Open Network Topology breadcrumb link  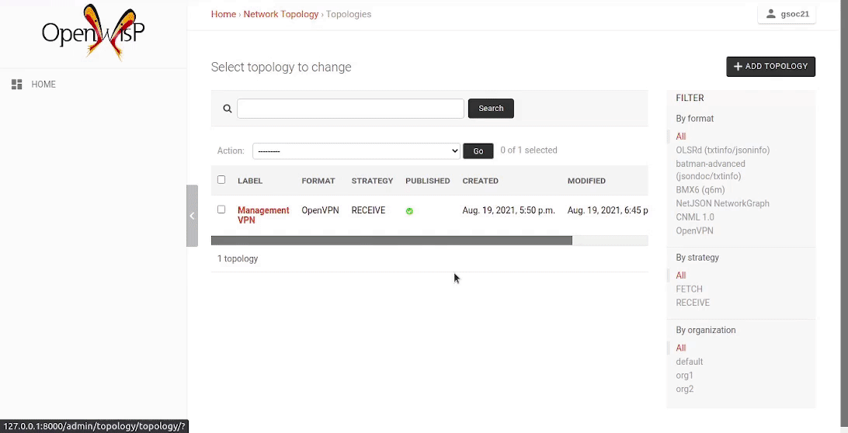point(280,14)
